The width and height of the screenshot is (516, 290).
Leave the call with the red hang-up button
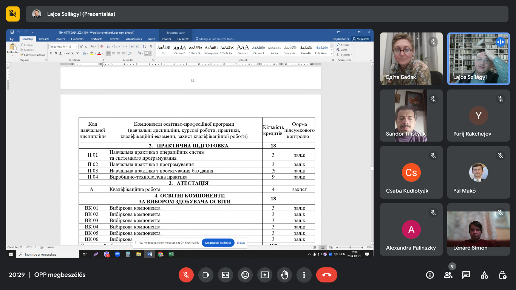coord(327,275)
